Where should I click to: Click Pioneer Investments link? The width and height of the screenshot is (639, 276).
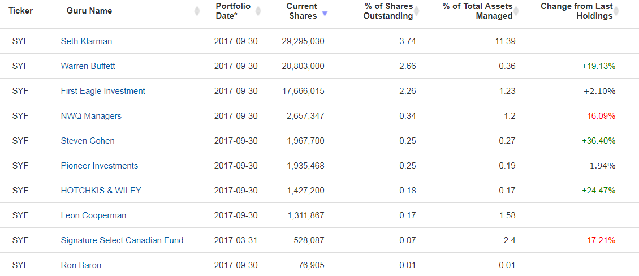[100, 166]
